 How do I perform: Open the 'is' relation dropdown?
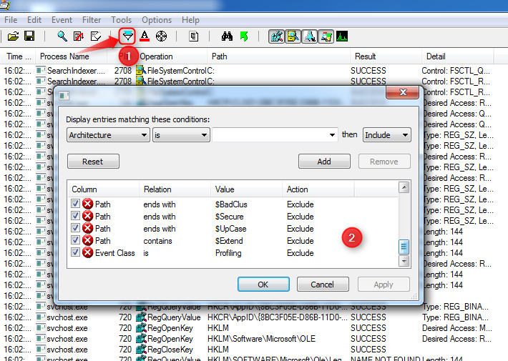[182, 135]
